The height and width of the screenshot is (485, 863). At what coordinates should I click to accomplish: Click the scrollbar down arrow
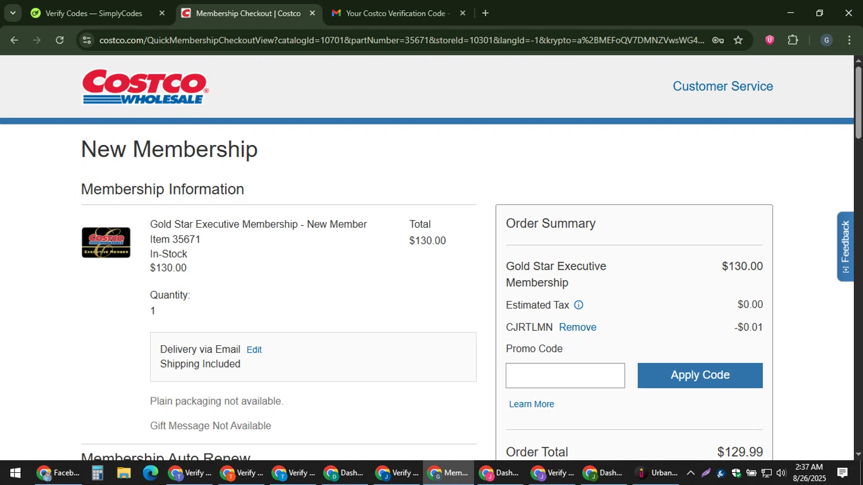(858, 455)
